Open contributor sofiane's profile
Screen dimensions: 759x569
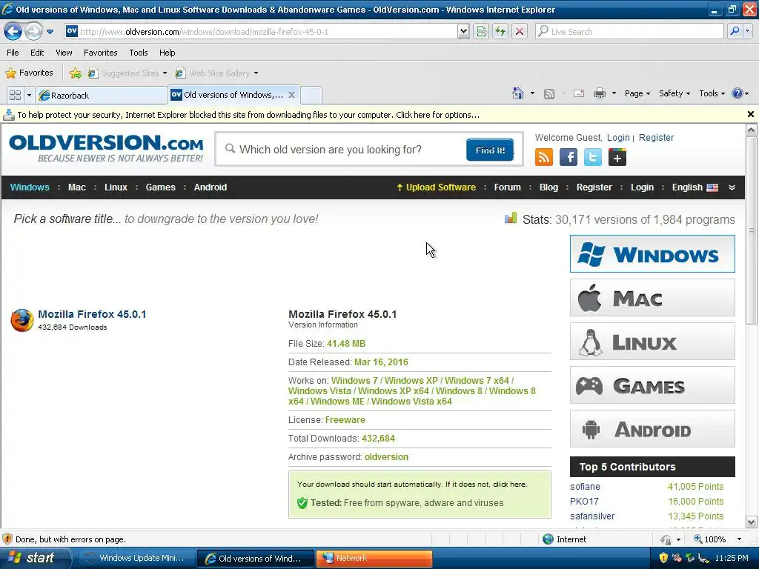point(585,487)
